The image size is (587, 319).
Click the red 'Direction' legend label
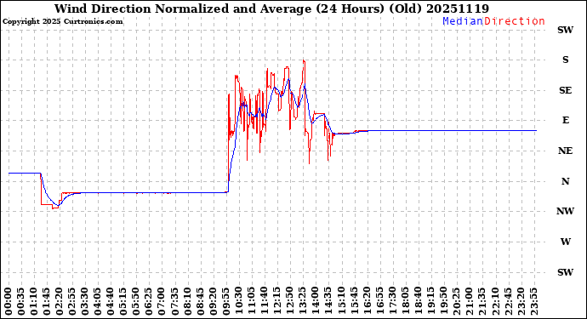pyautogui.click(x=515, y=21)
